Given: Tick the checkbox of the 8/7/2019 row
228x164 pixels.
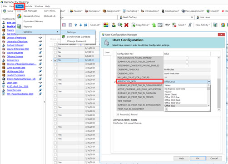Looking at the screenshot, I should pos(55,52).
